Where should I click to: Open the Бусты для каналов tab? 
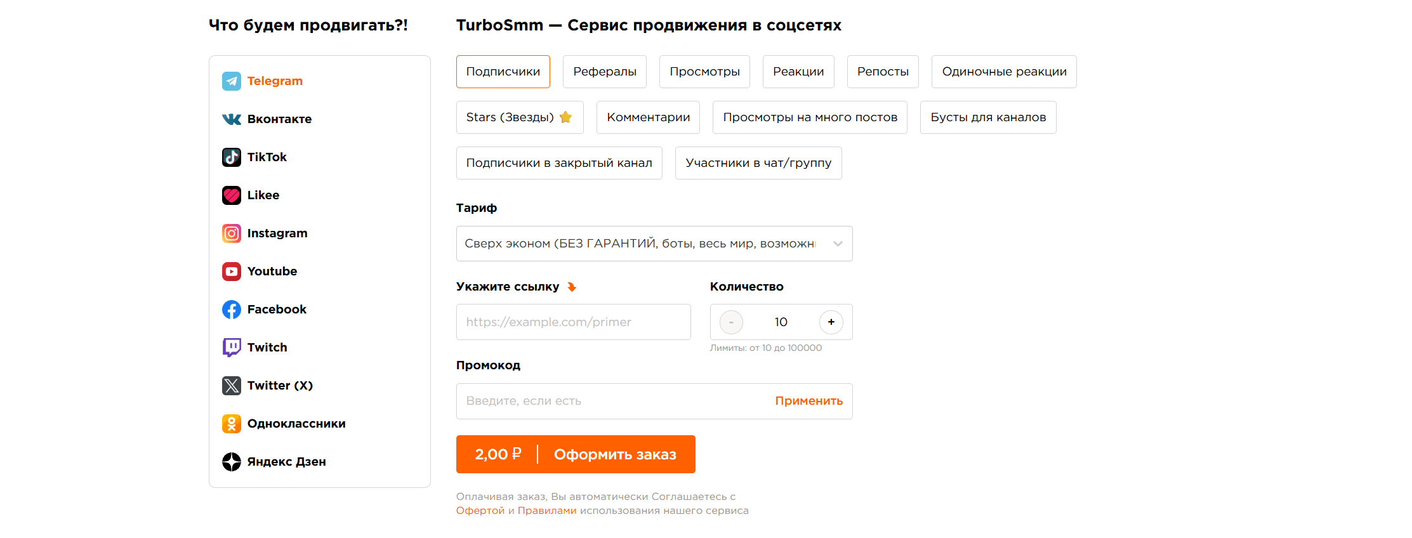click(x=987, y=117)
